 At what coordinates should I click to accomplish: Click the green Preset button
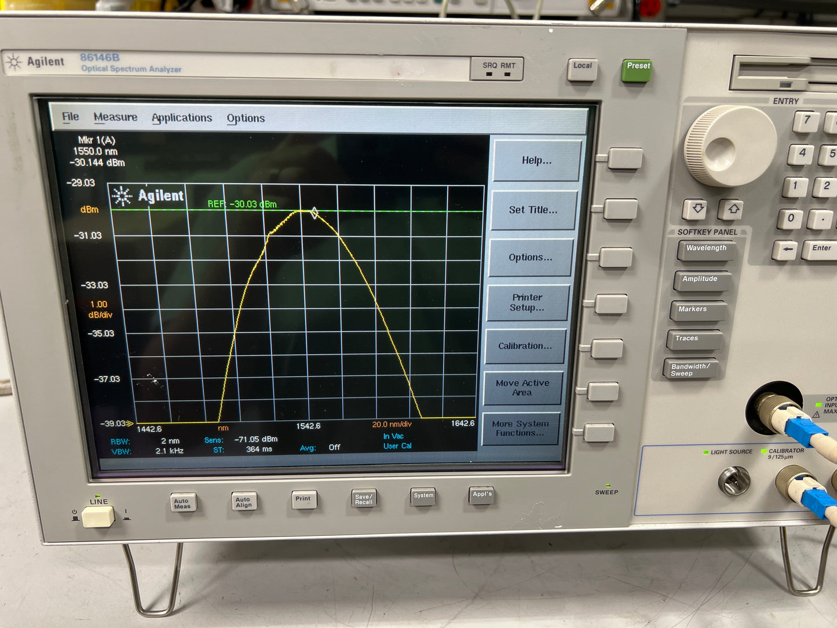tap(638, 70)
